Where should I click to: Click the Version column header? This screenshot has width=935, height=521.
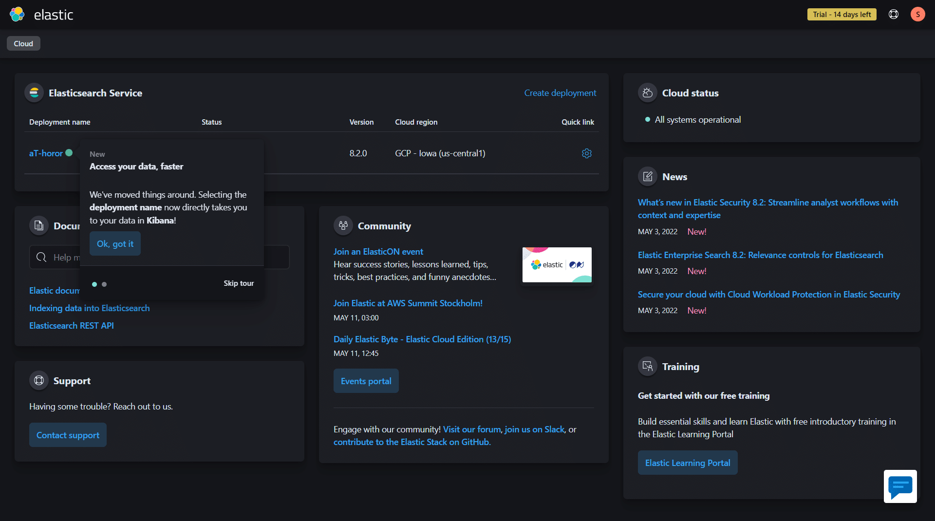click(x=361, y=122)
